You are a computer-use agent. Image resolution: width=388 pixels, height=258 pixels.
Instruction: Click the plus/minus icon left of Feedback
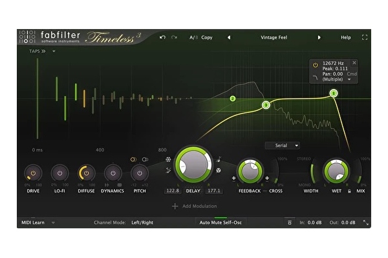(234, 178)
